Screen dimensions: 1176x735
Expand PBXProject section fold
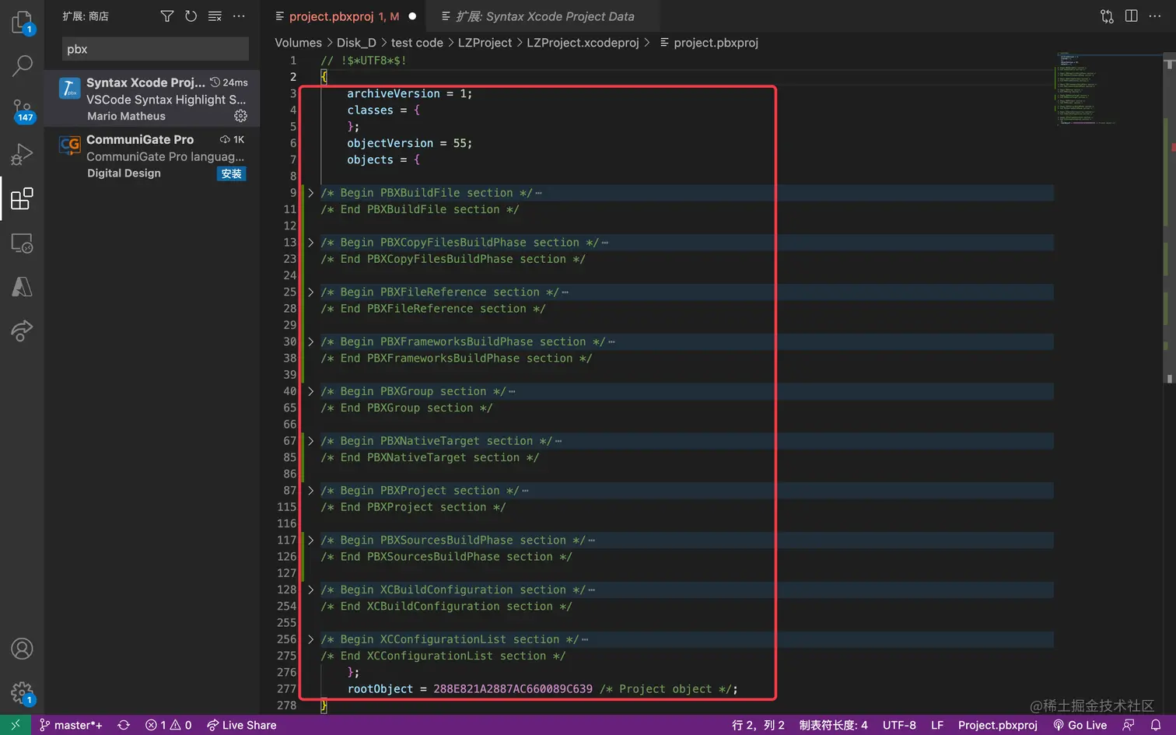tap(310, 491)
